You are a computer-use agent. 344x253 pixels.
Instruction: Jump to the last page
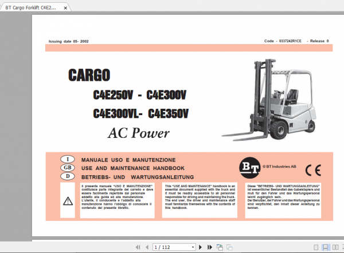pyautogui.click(x=210, y=247)
